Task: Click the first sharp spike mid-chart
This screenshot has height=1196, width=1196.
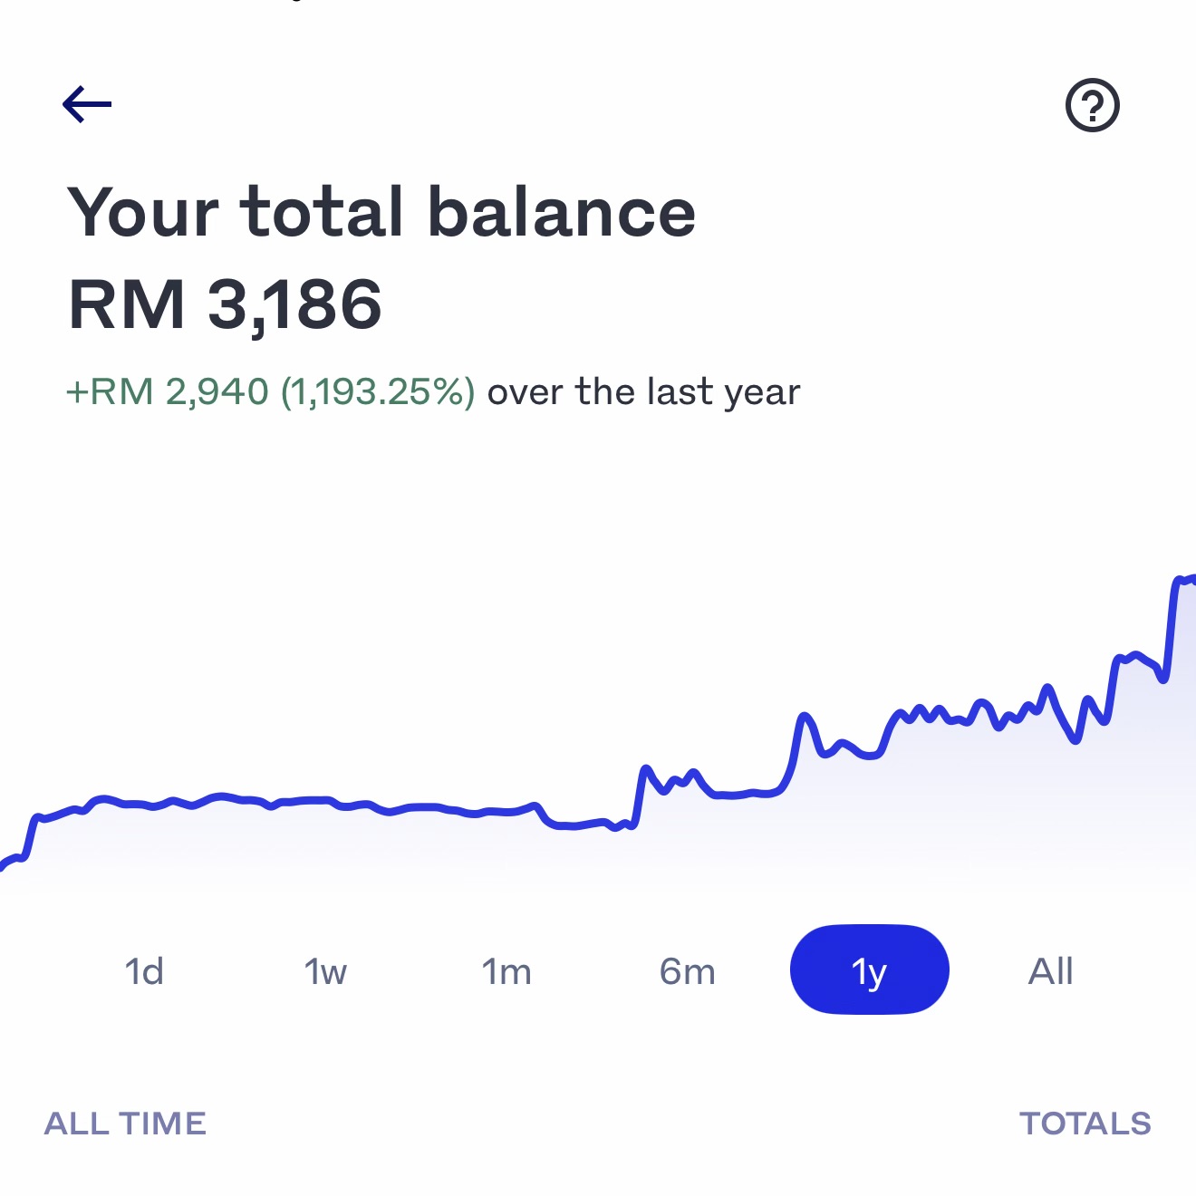Action: click(x=645, y=770)
